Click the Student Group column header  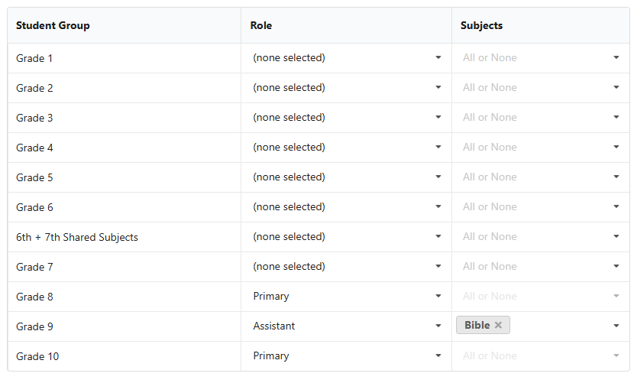click(53, 25)
